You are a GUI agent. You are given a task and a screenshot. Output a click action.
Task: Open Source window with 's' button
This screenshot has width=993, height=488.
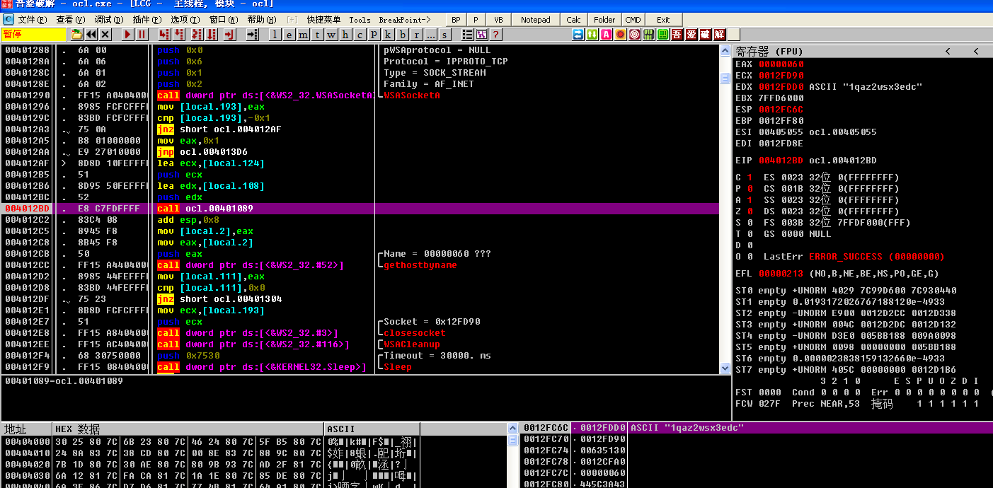coord(444,34)
